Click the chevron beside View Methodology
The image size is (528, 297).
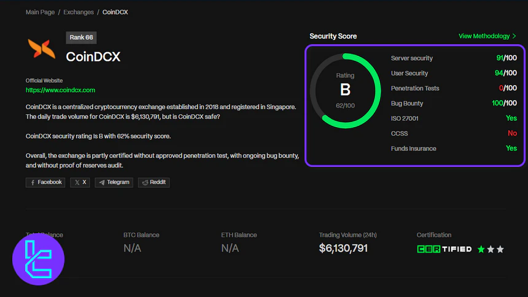point(514,36)
